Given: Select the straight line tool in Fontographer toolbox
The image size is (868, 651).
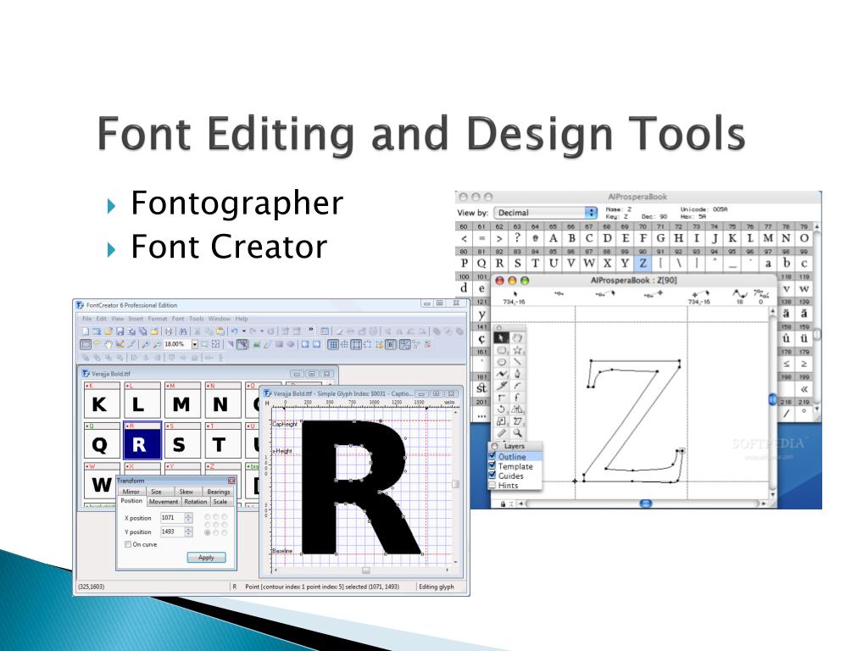Looking at the screenshot, I should pyautogui.click(x=517, y=362).
